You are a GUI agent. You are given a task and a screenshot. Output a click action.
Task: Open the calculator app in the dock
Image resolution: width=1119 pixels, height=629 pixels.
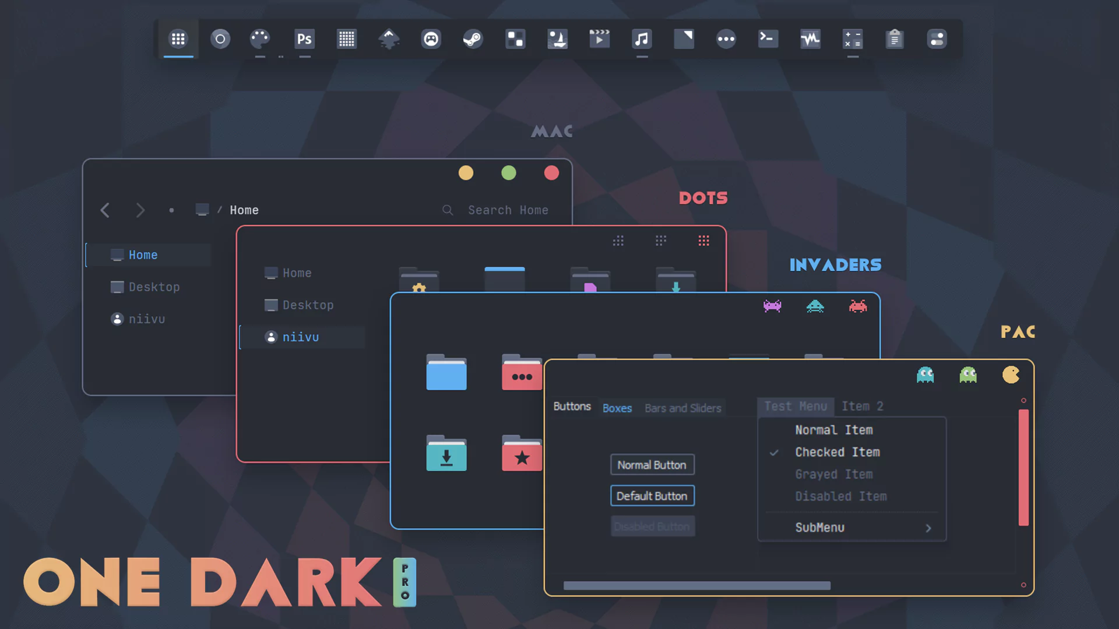coord(852,38)
